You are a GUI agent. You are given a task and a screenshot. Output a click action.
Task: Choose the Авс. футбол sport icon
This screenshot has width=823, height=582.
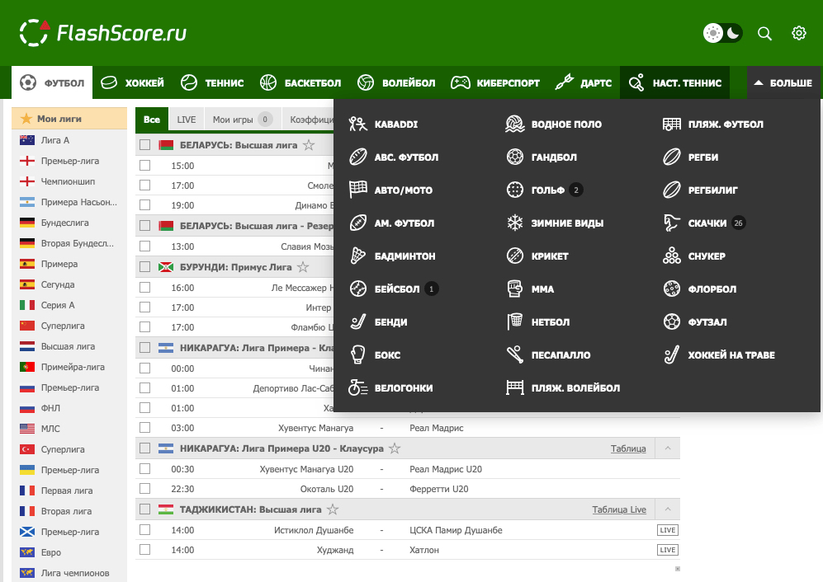point(358,157)
